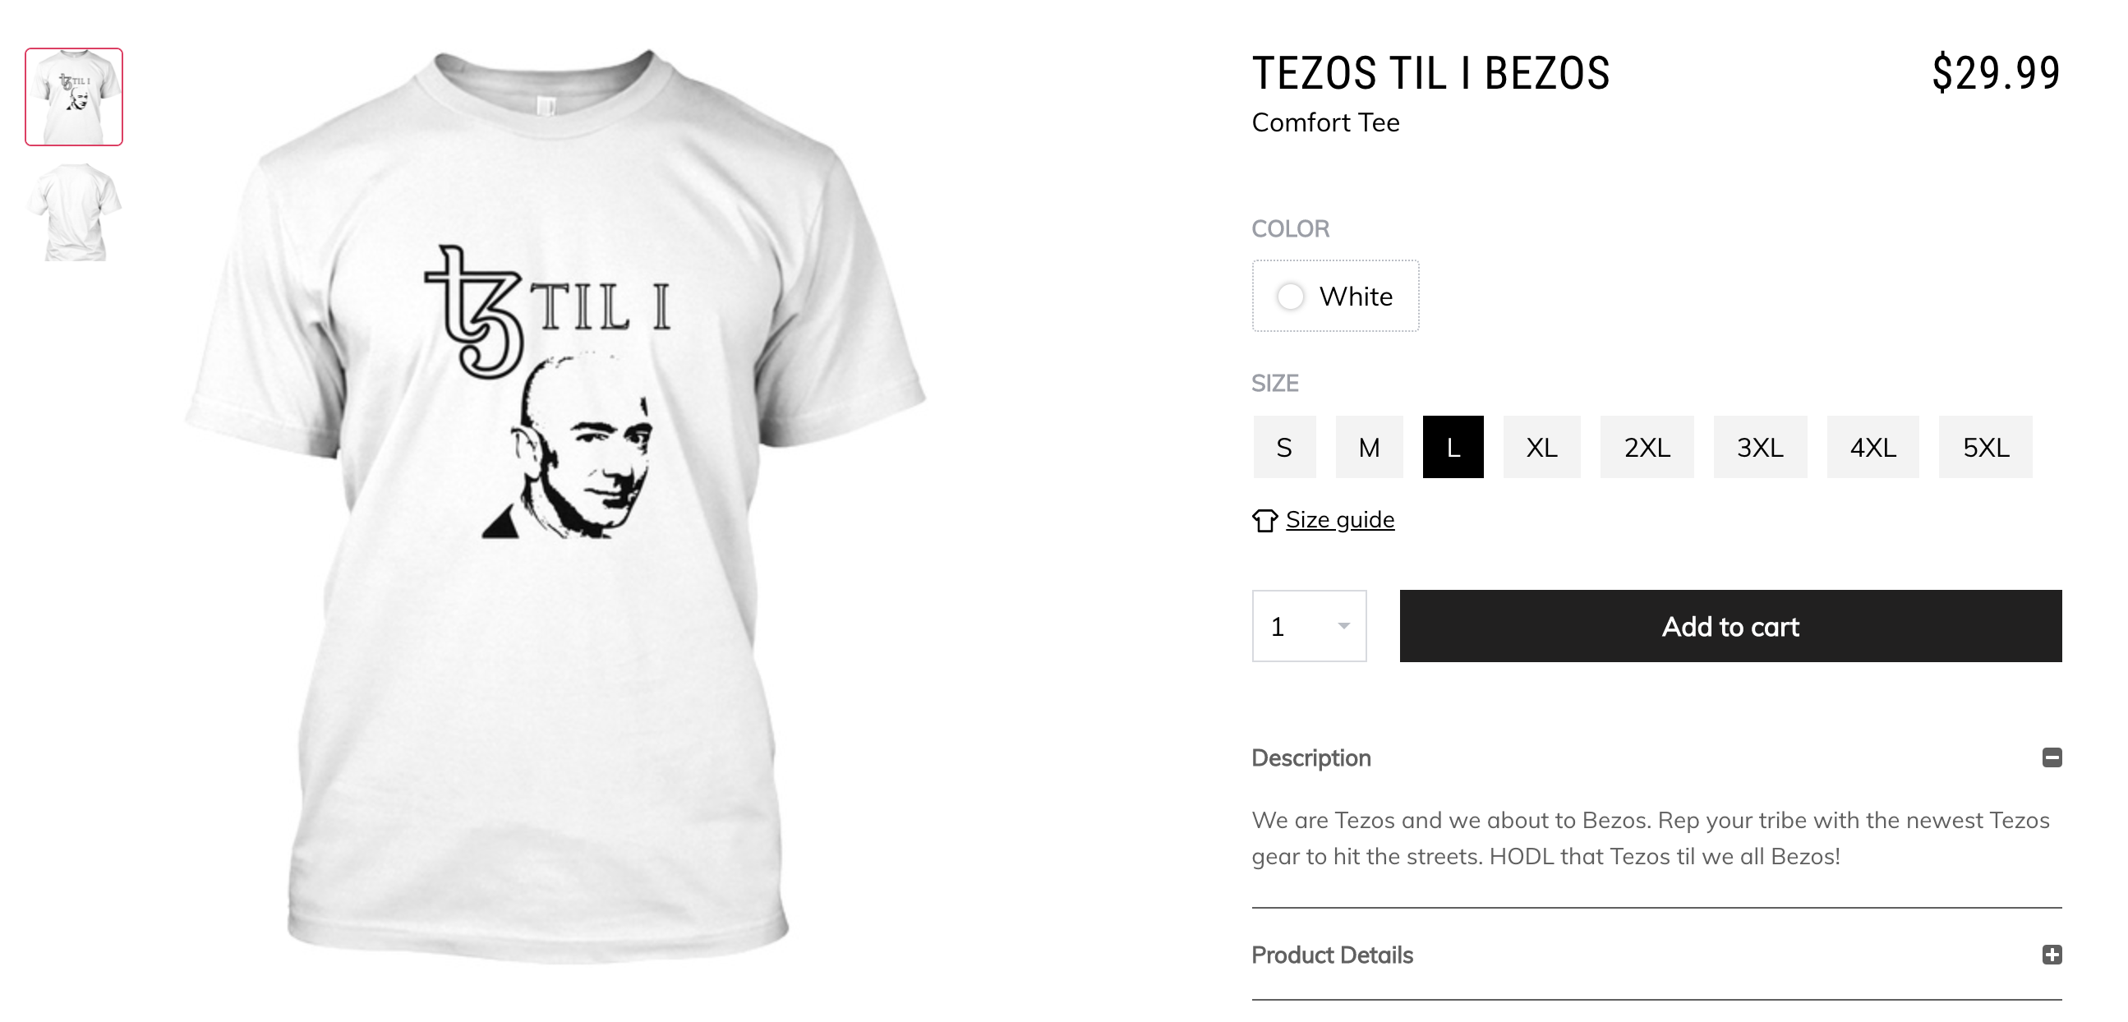Image resolution: width=2128 pixels, height=1022 pixels.
Task: Expand Product Details with the plus icon
Action: coord(2052,955)
